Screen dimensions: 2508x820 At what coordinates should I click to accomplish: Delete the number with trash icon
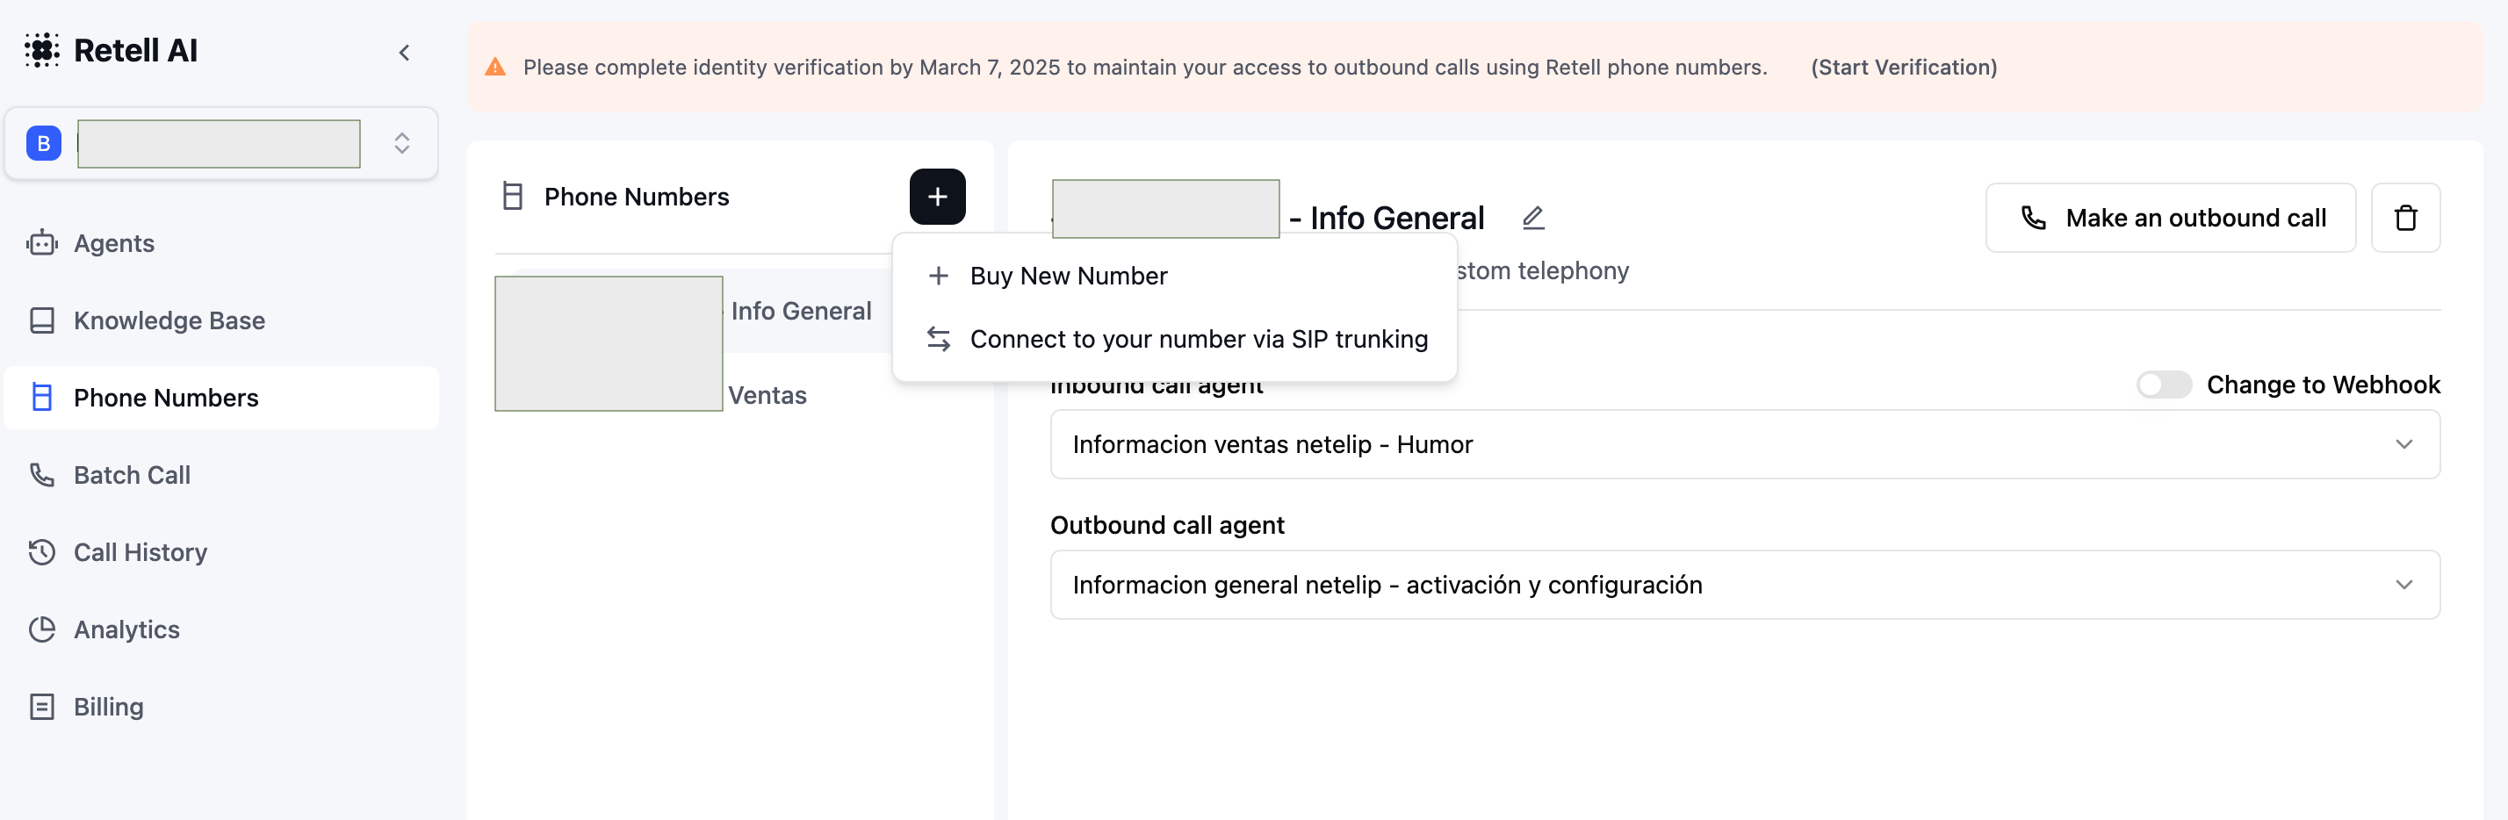point(2404,218)
